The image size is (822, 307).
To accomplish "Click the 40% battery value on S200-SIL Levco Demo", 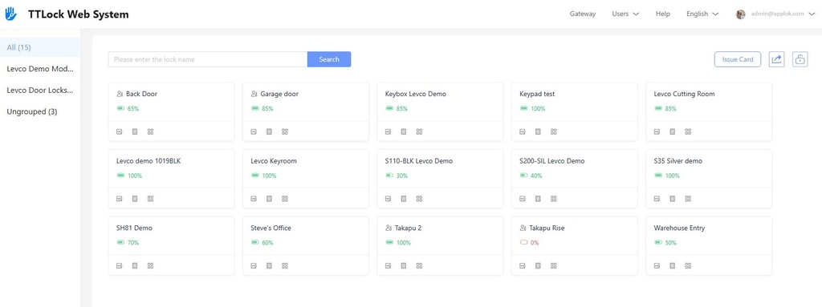I will (536, 176).
